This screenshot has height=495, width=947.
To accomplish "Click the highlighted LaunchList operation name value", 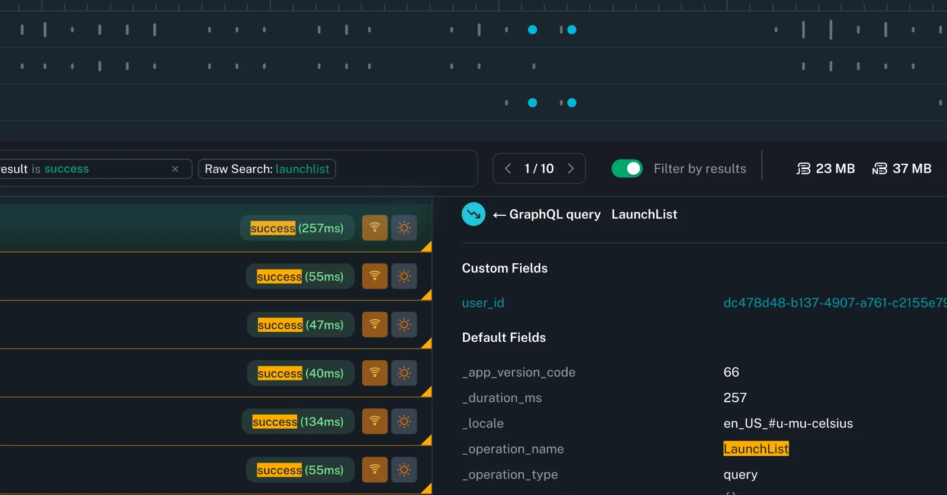I will [756, 449].
